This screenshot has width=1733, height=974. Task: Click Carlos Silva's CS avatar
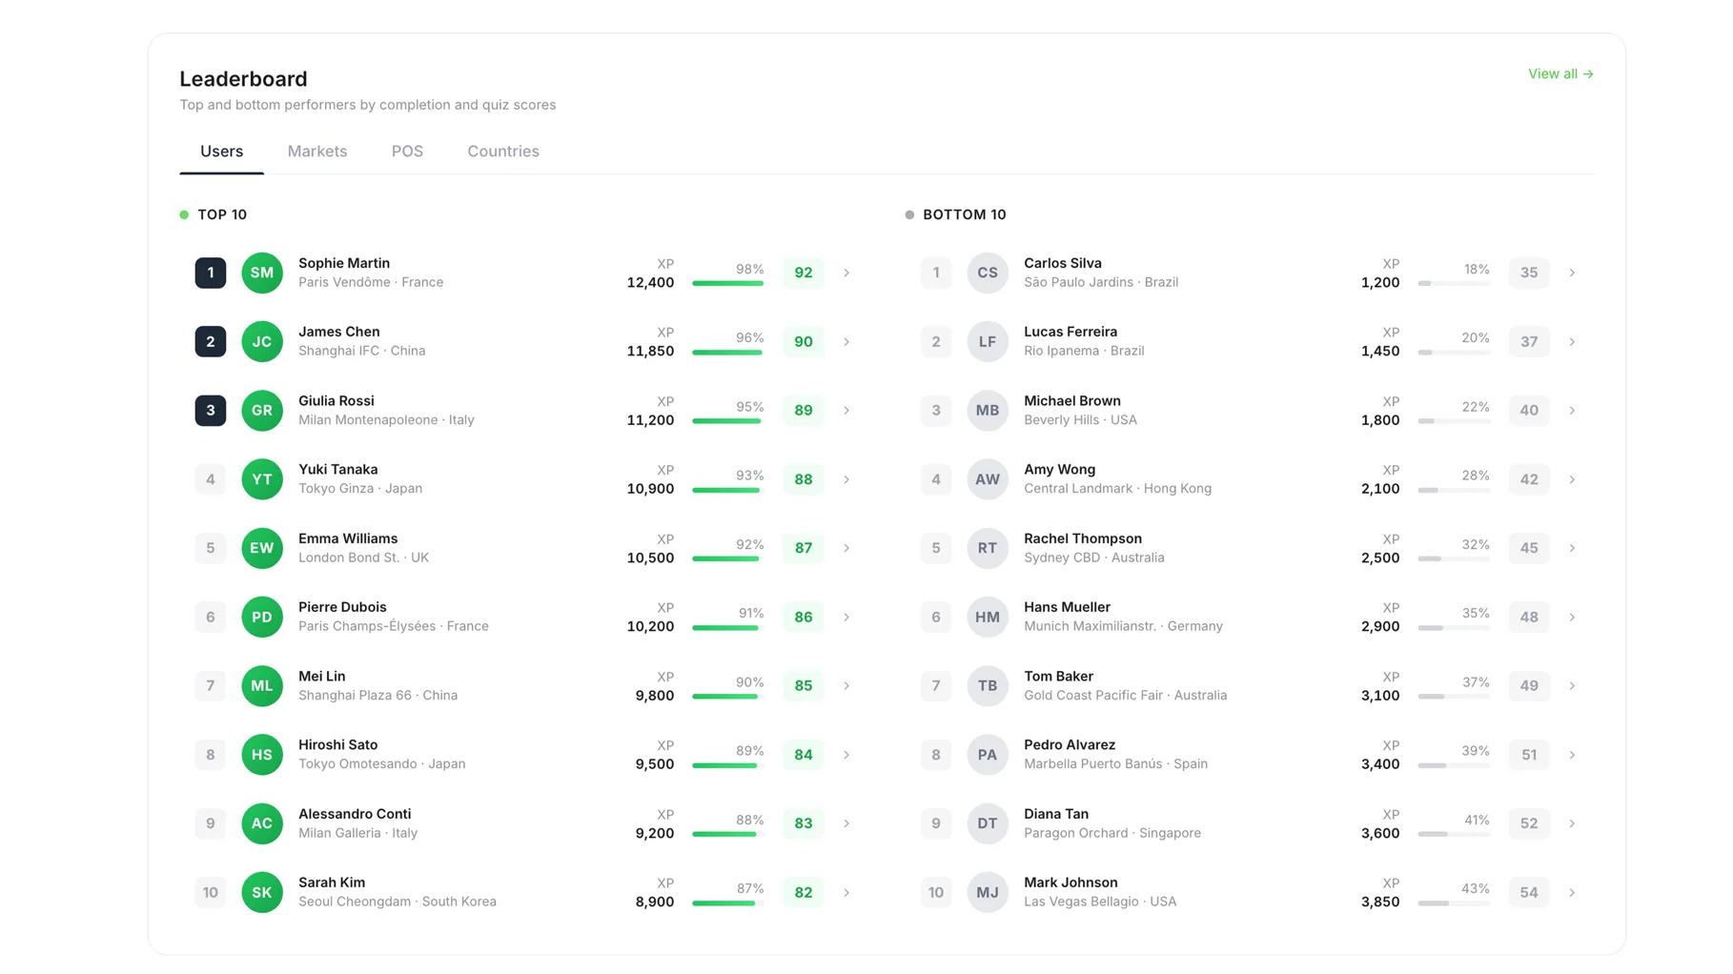[987, 273]
